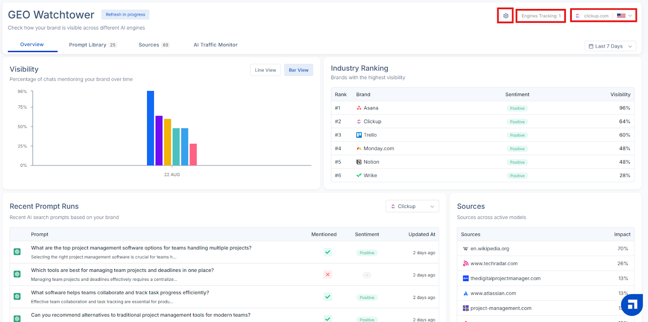This screenshot has height=322, width=648.
Task: Switch Visibility chart to Line View
Action: (x=265, y=70)
